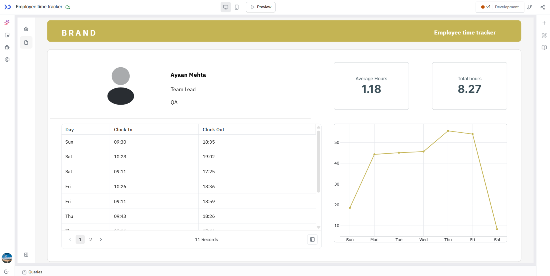Click the user avatar at bottom left
This screenshot has width=550, height=276.
pyautogui.click(x=7, y=258)
